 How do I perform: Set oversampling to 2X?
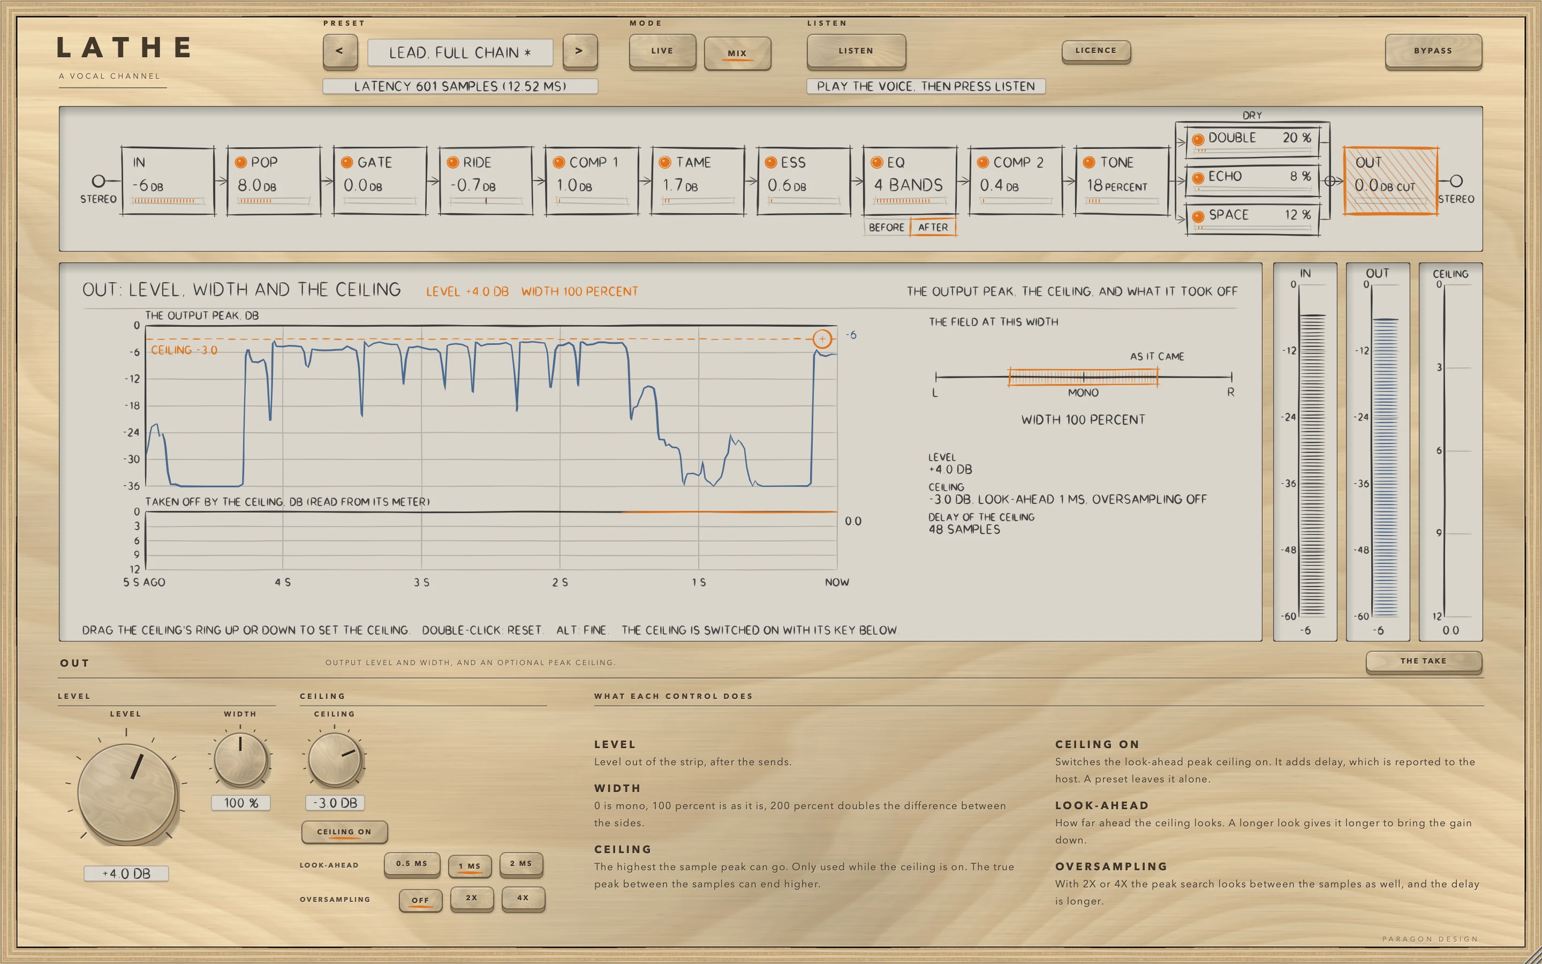[472, 898]
